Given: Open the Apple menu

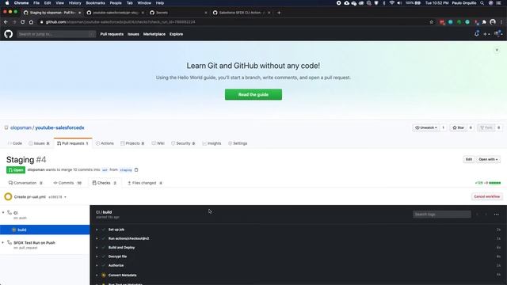Looking at the screenshot, I should [x=7, y=3].
